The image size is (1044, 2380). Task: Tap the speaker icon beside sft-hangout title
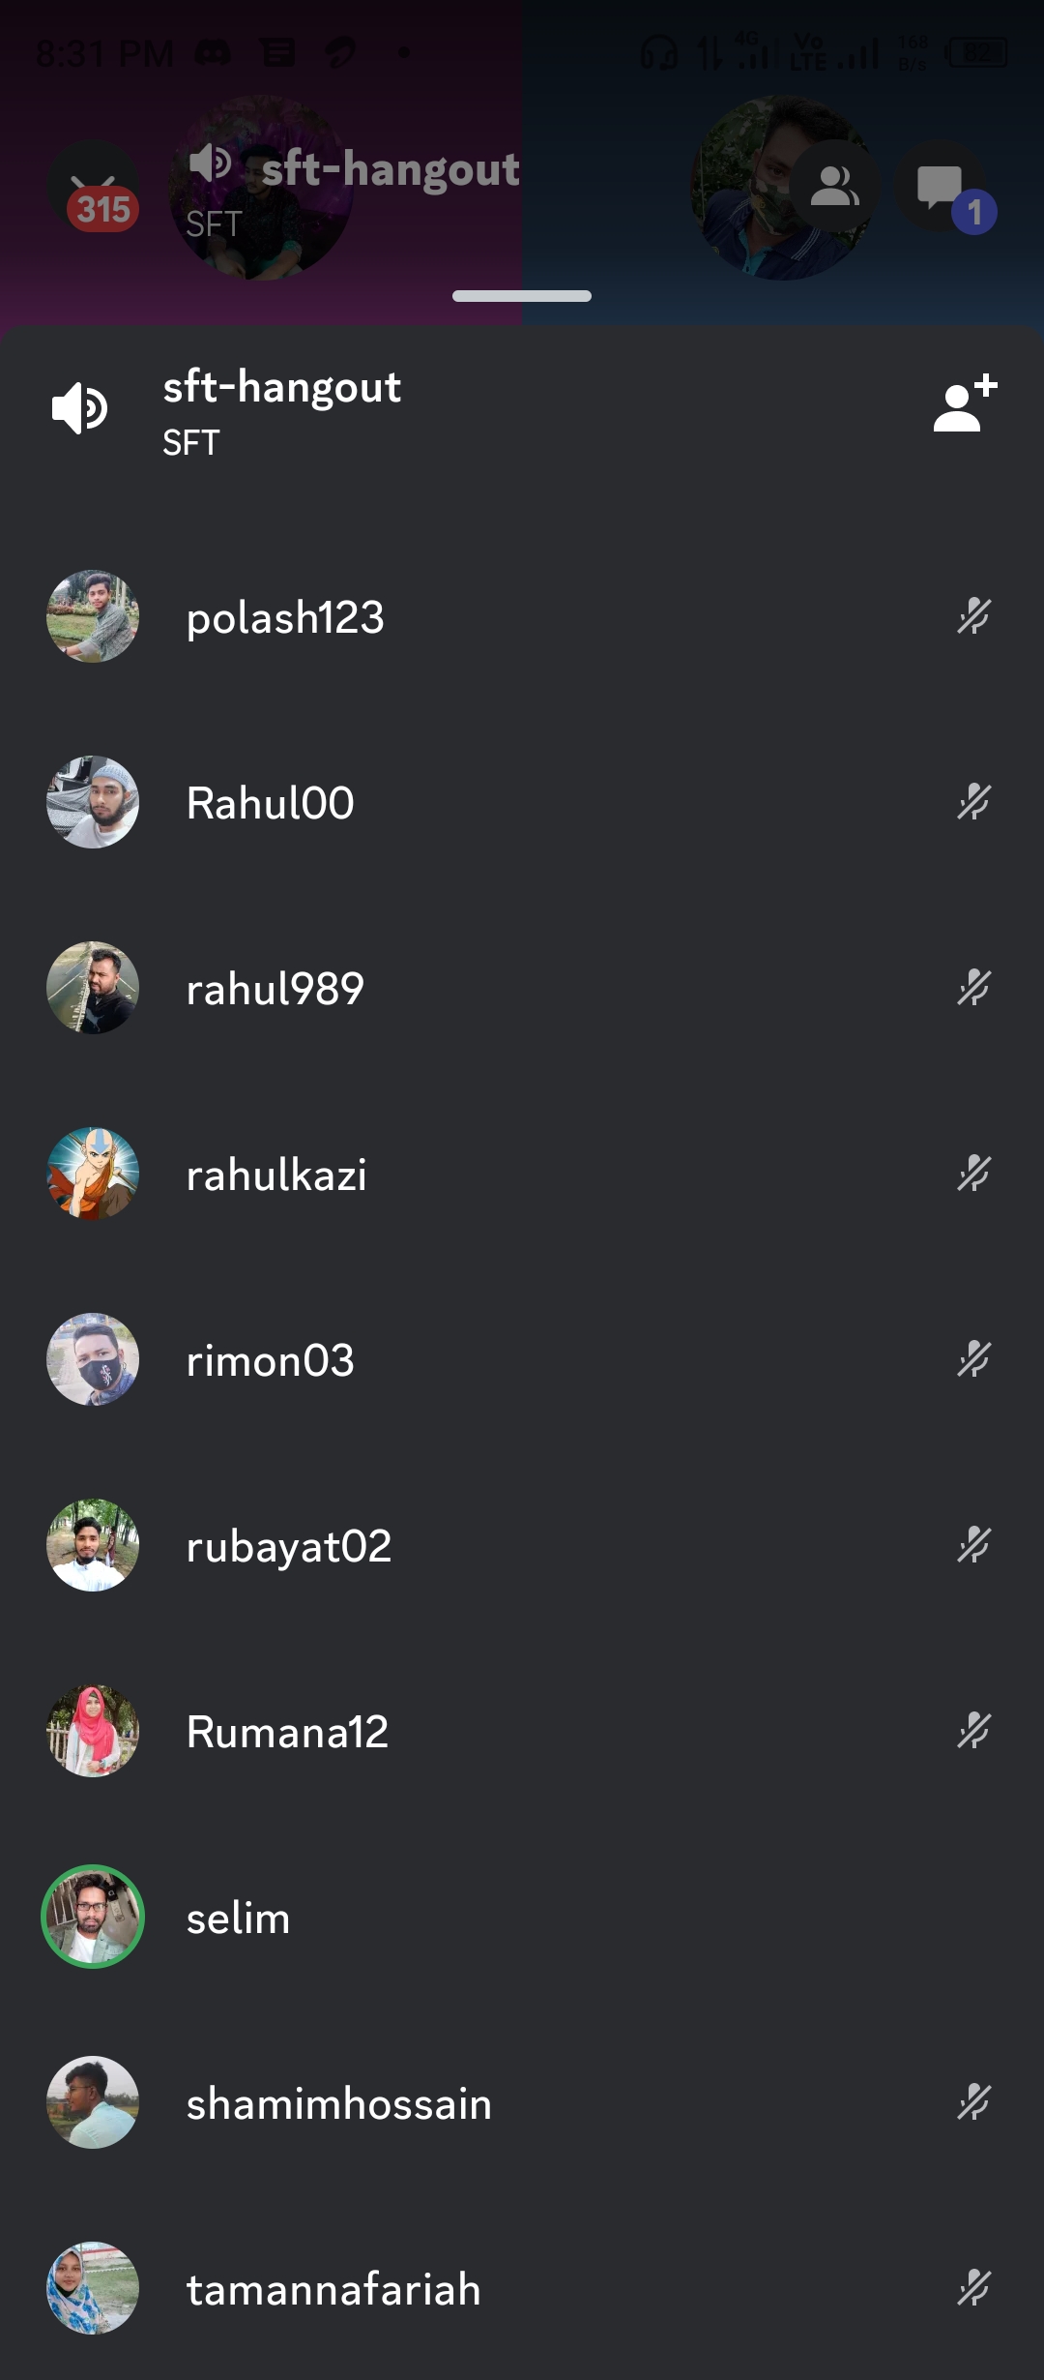point(79,408)
